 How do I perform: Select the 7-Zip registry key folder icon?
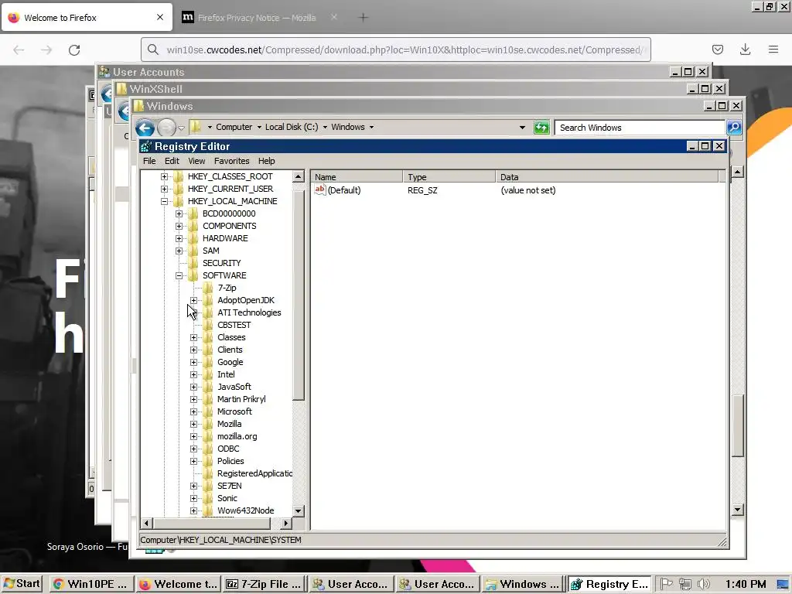(x=207, y=288)
